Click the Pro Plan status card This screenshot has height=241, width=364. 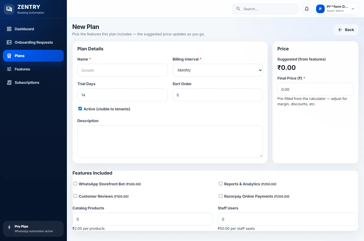pos(33,229)
